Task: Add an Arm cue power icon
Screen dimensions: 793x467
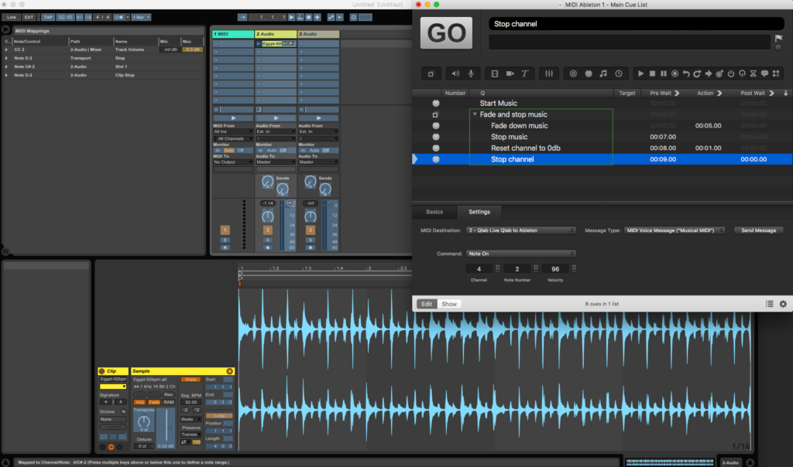Action: [x=731, y=73]
